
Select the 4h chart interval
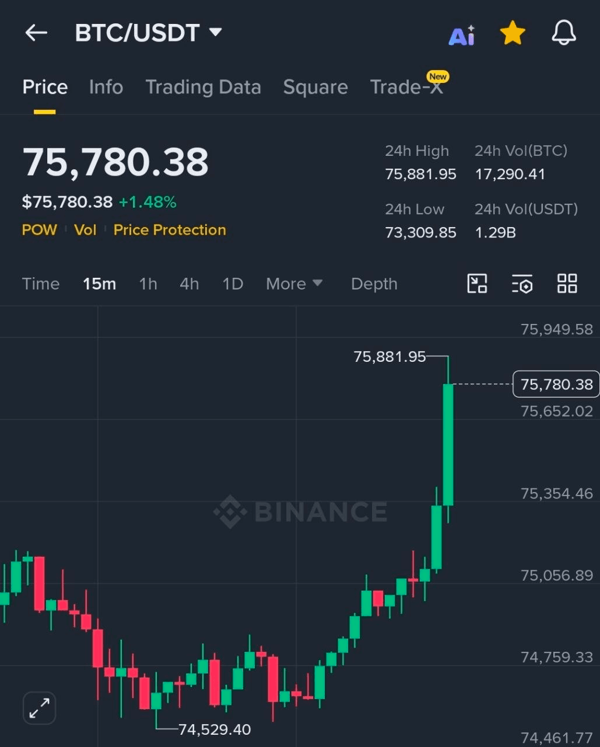click(190, 284)
